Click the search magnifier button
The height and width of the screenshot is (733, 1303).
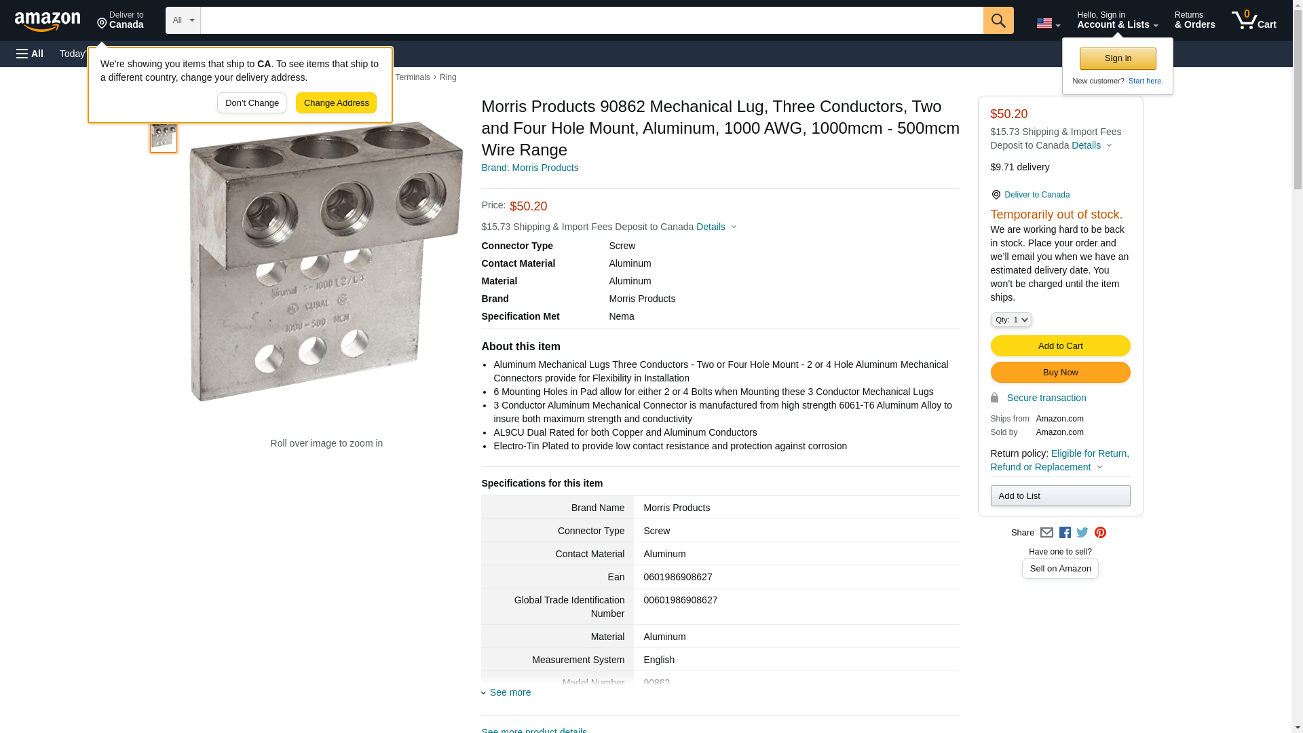click(998, 20)
